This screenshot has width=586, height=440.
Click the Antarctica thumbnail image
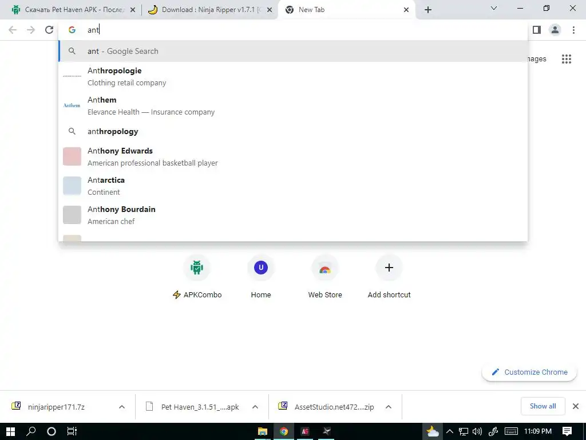[72, 186]
